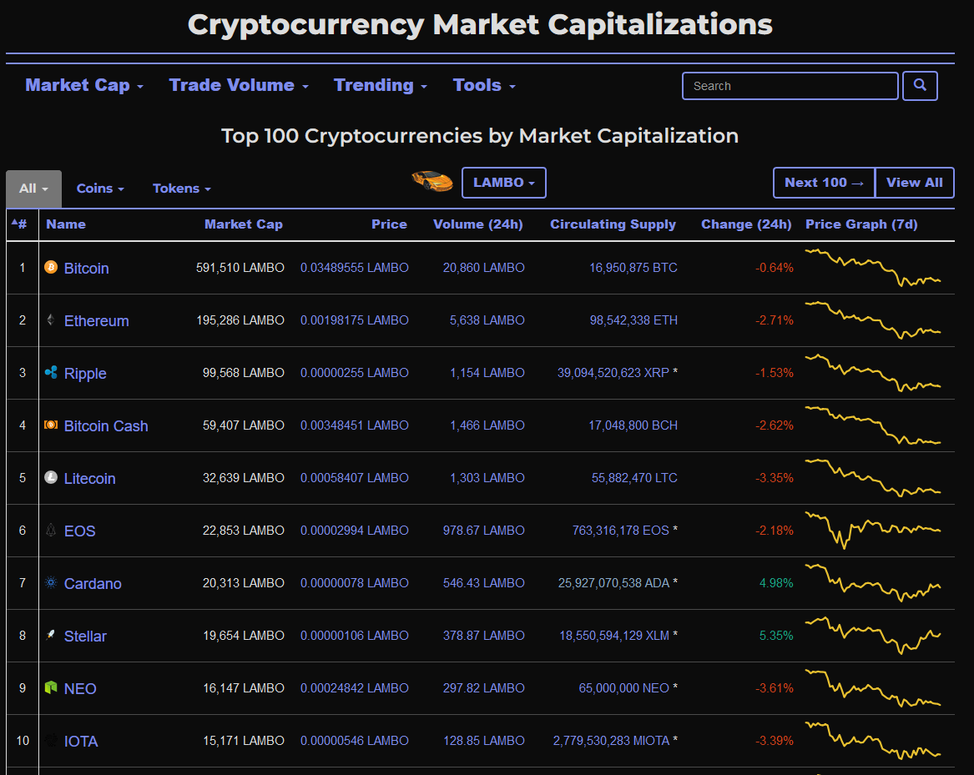Open the LAMBO currency dropdown

click(x=504, y=183)
